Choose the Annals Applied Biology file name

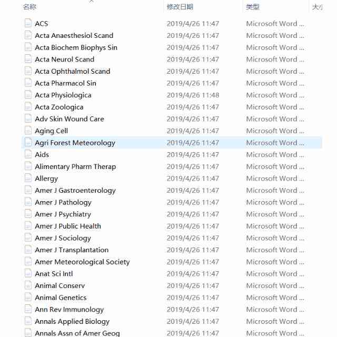pyautogui.click(x=72, y=322)
